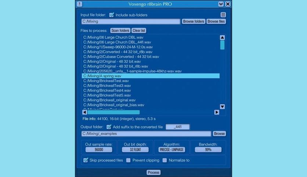Screen dimensions: 307x177
Task: Click the Browse files button
Action: coord(216,21)
